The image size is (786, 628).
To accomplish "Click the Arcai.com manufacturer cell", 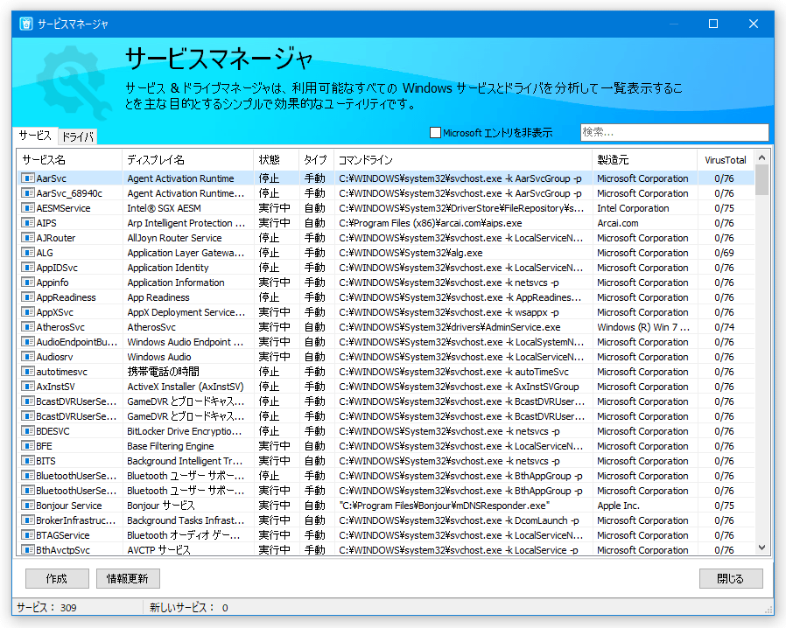I will tap(618, 223).
